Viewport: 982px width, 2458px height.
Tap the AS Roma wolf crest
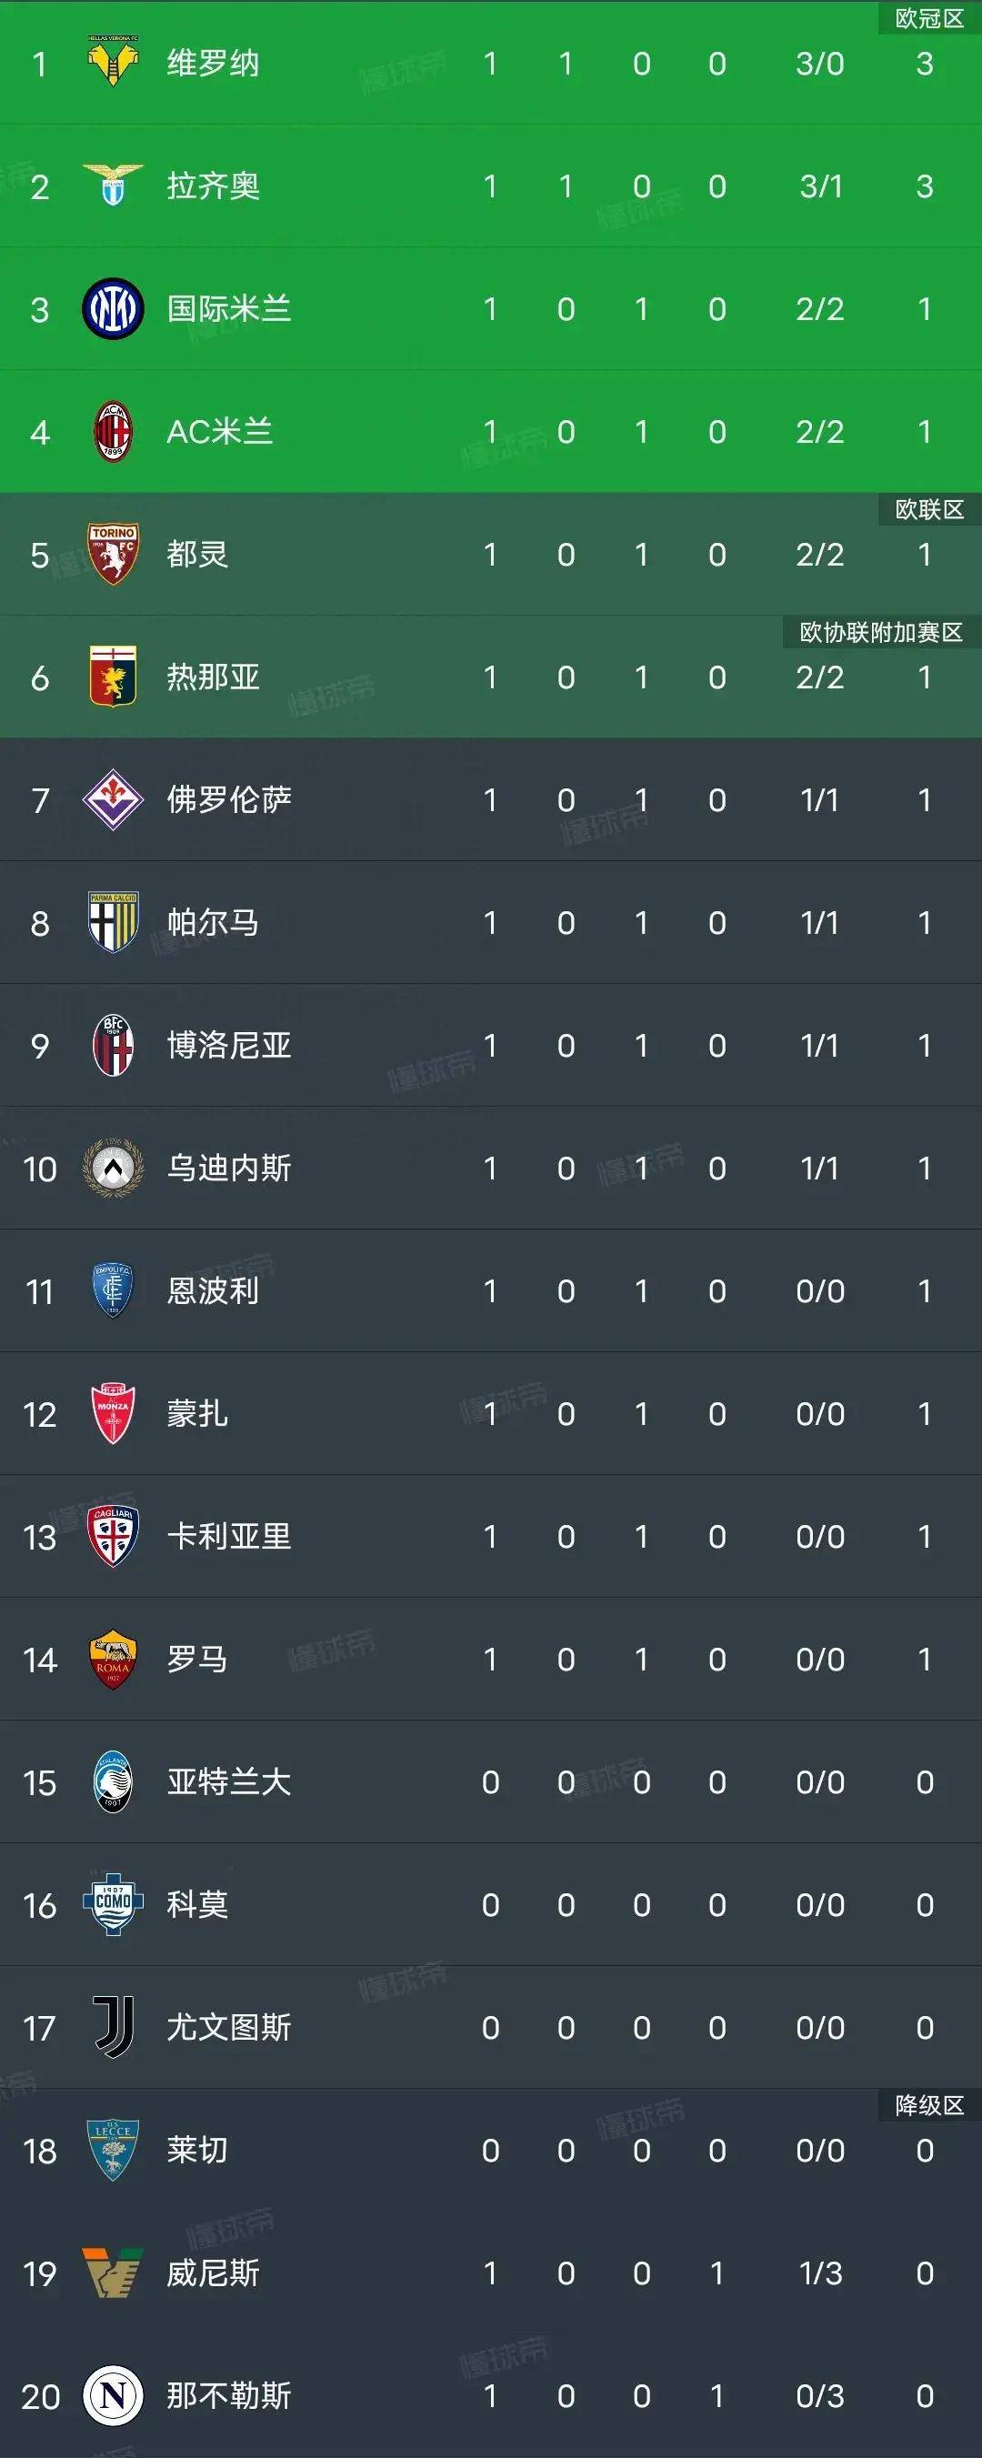click(113, 1660)
